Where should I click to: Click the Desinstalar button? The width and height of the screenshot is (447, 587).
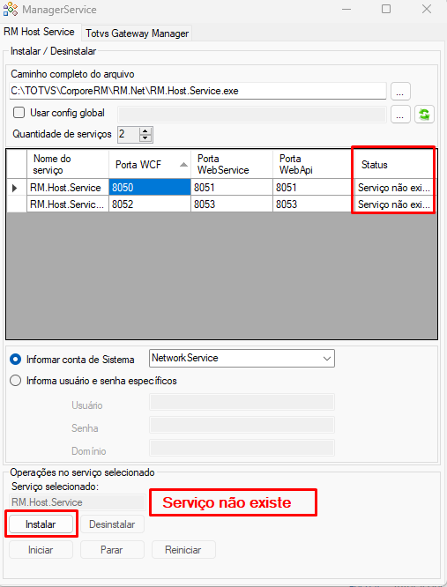tap(112, 524)
